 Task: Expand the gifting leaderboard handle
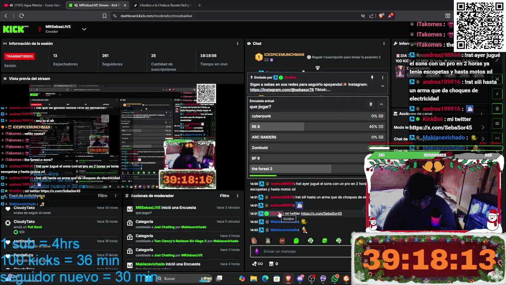click(317, 68)
